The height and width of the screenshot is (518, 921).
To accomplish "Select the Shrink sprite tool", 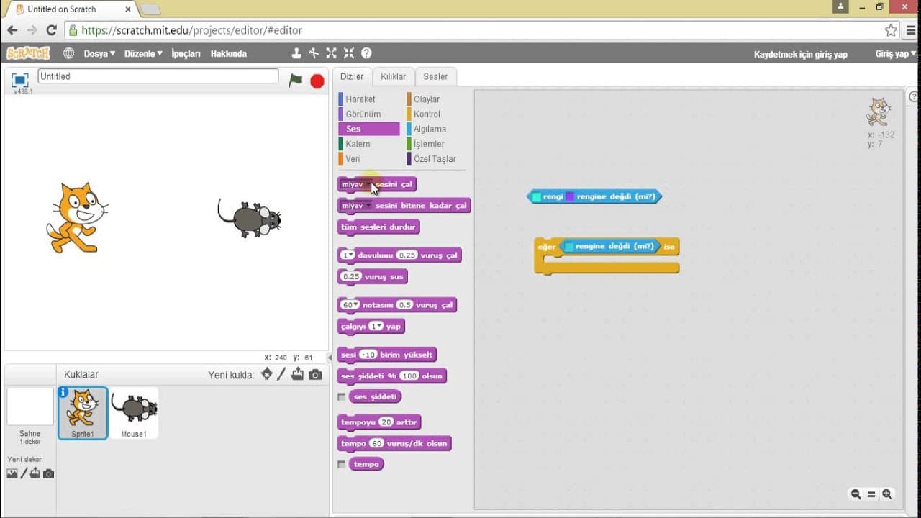I will (x=349, y=53).
